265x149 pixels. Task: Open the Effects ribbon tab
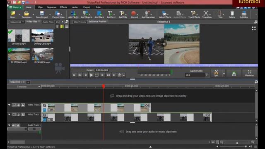pos(63,7)
